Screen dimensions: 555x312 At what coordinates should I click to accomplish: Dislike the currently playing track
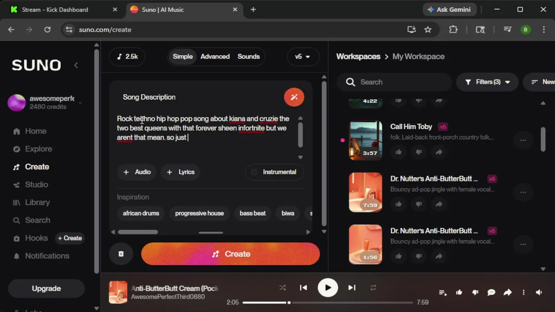point(475,292)
